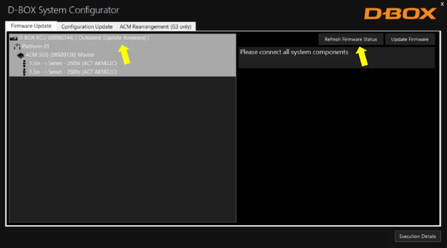The width and height of the screenshot is (447, 248).
Task: Close the System Configurator window
Action: [x=442, y=4]
